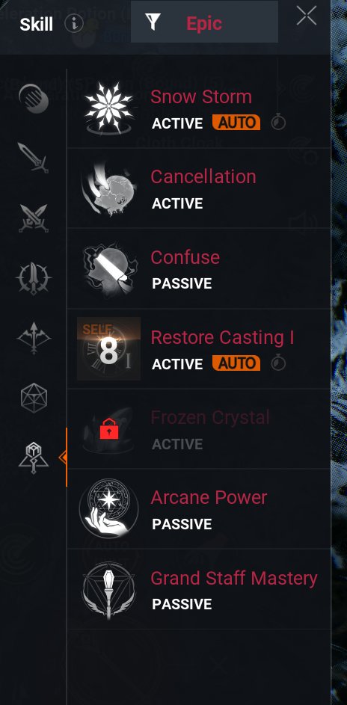Switch to the single sword category tab
The image size is (347, 705).
coord(33,157)
